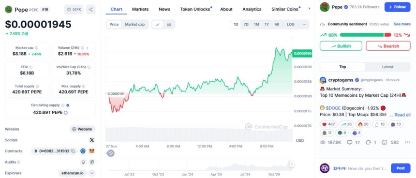The height and width of the screenshot is (178, 416).
Task: Click the MetaMask fox icon
Action: tap(92, 151)
